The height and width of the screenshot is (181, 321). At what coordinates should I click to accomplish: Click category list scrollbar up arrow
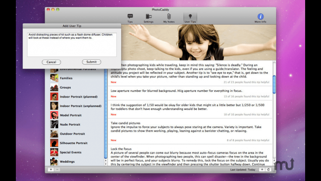click(x=106, y=161)
